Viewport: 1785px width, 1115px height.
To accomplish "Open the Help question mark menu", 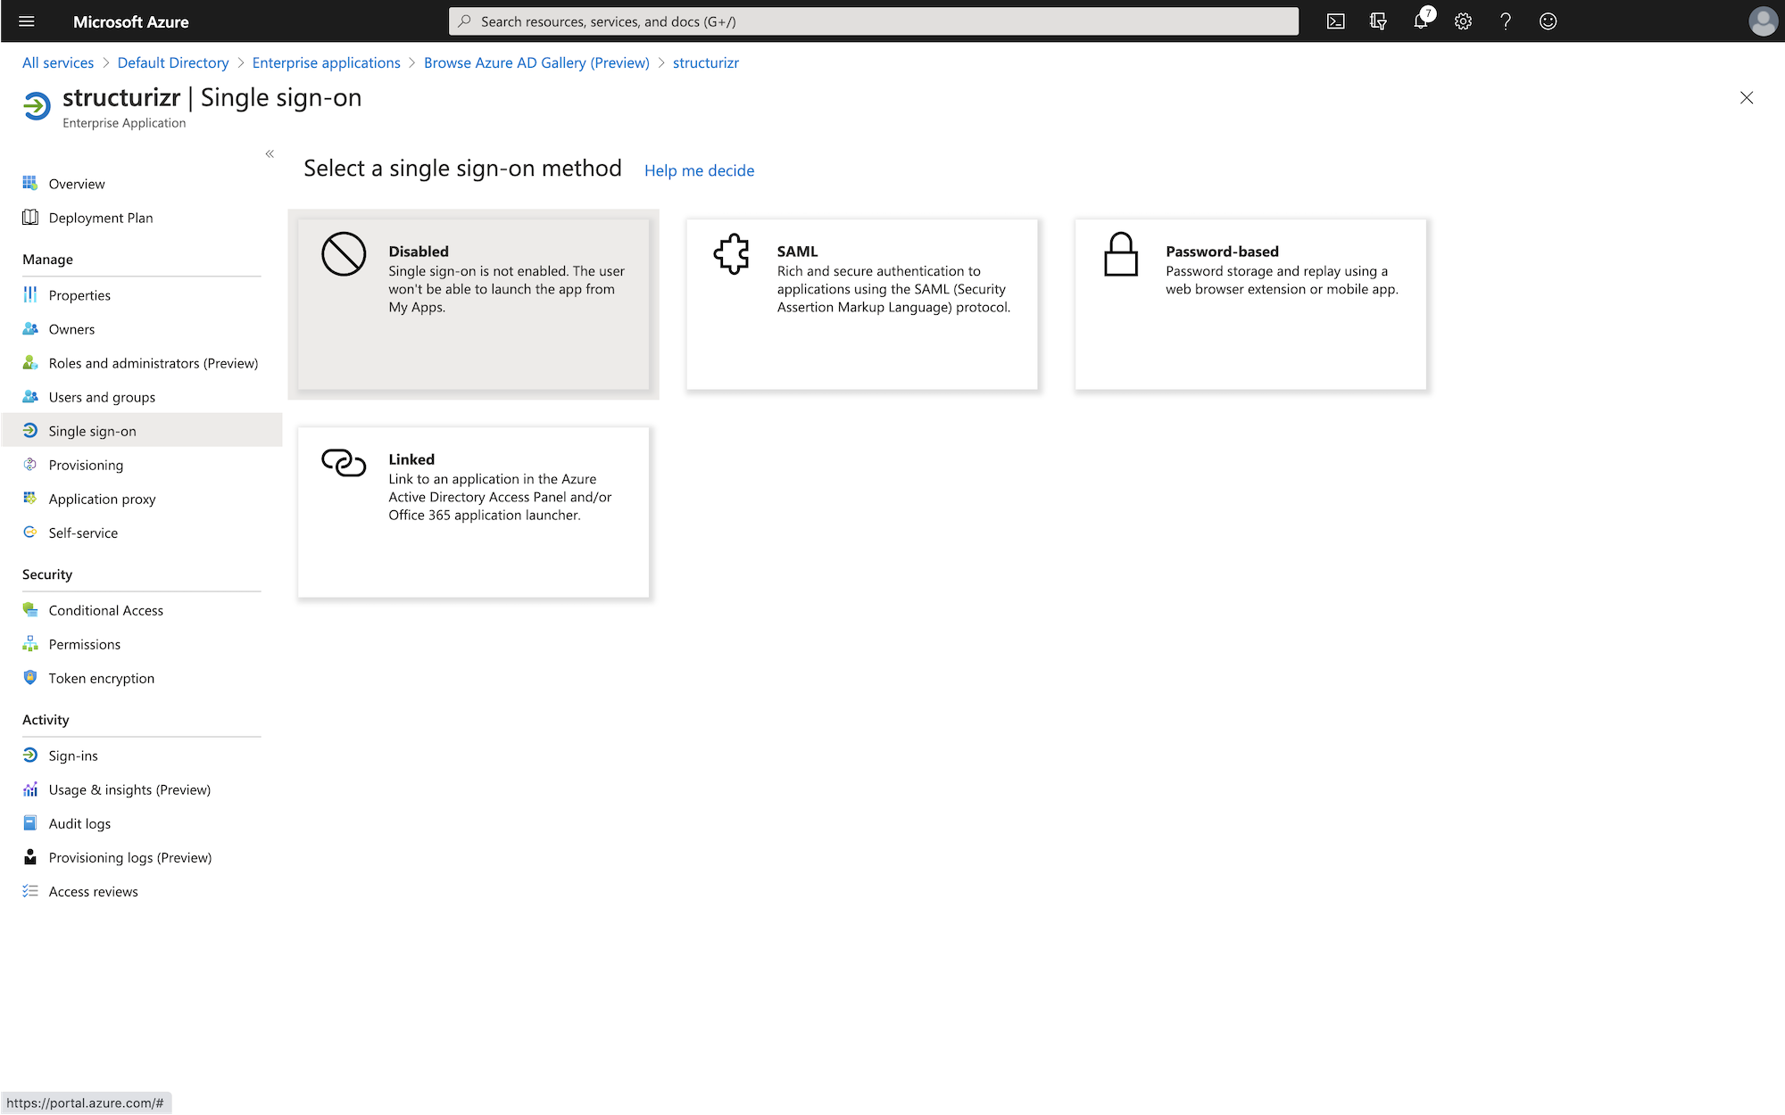I will point(1506,21).
